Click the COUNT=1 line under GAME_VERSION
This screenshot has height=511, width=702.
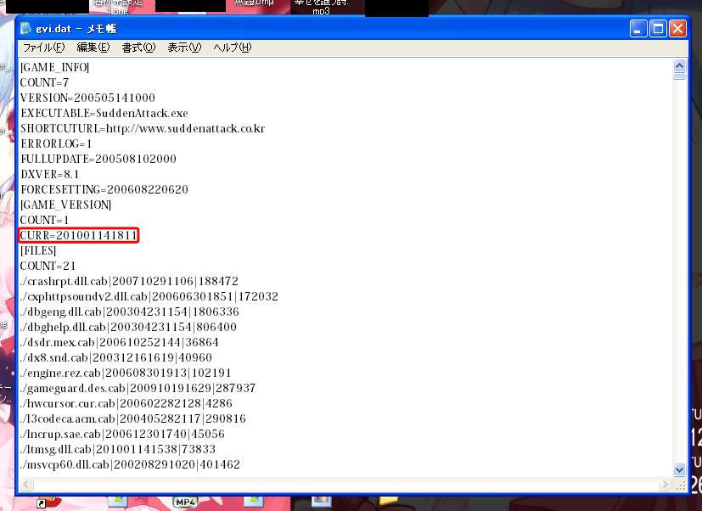pos(44,220)
